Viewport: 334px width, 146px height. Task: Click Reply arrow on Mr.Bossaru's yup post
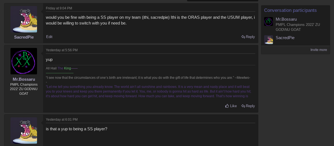[243, 106]
